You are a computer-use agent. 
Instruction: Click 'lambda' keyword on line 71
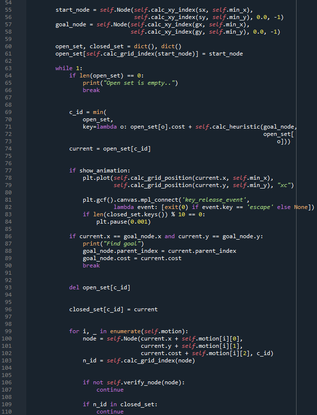[x=107, y=127]
